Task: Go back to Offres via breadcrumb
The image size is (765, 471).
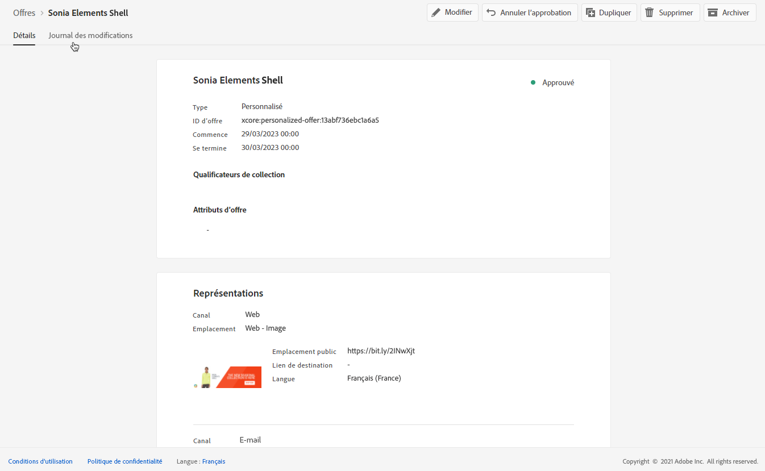Action: pos(24,13)
